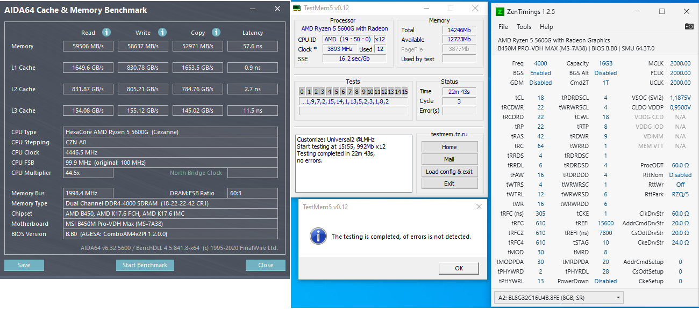The height and width of the screenshot is (309, 699).
Task: Click the FCLK 2000.00 value in ZenTimings
Action: [x=680, y=73]
